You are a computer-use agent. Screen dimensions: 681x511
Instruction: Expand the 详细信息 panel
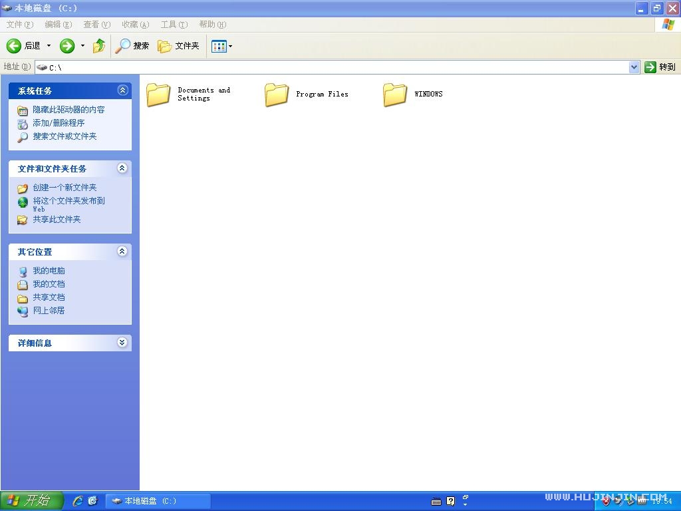[x=122, y=343]
